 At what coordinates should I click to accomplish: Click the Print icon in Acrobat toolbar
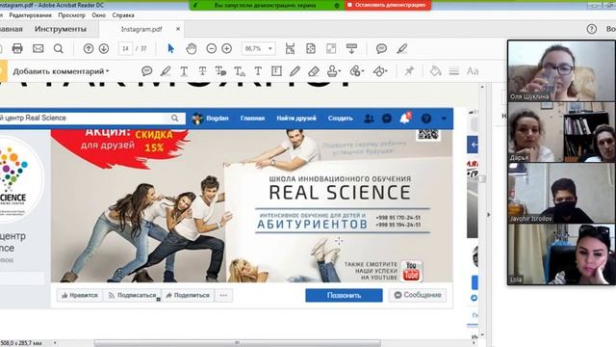tap(17, 48)
